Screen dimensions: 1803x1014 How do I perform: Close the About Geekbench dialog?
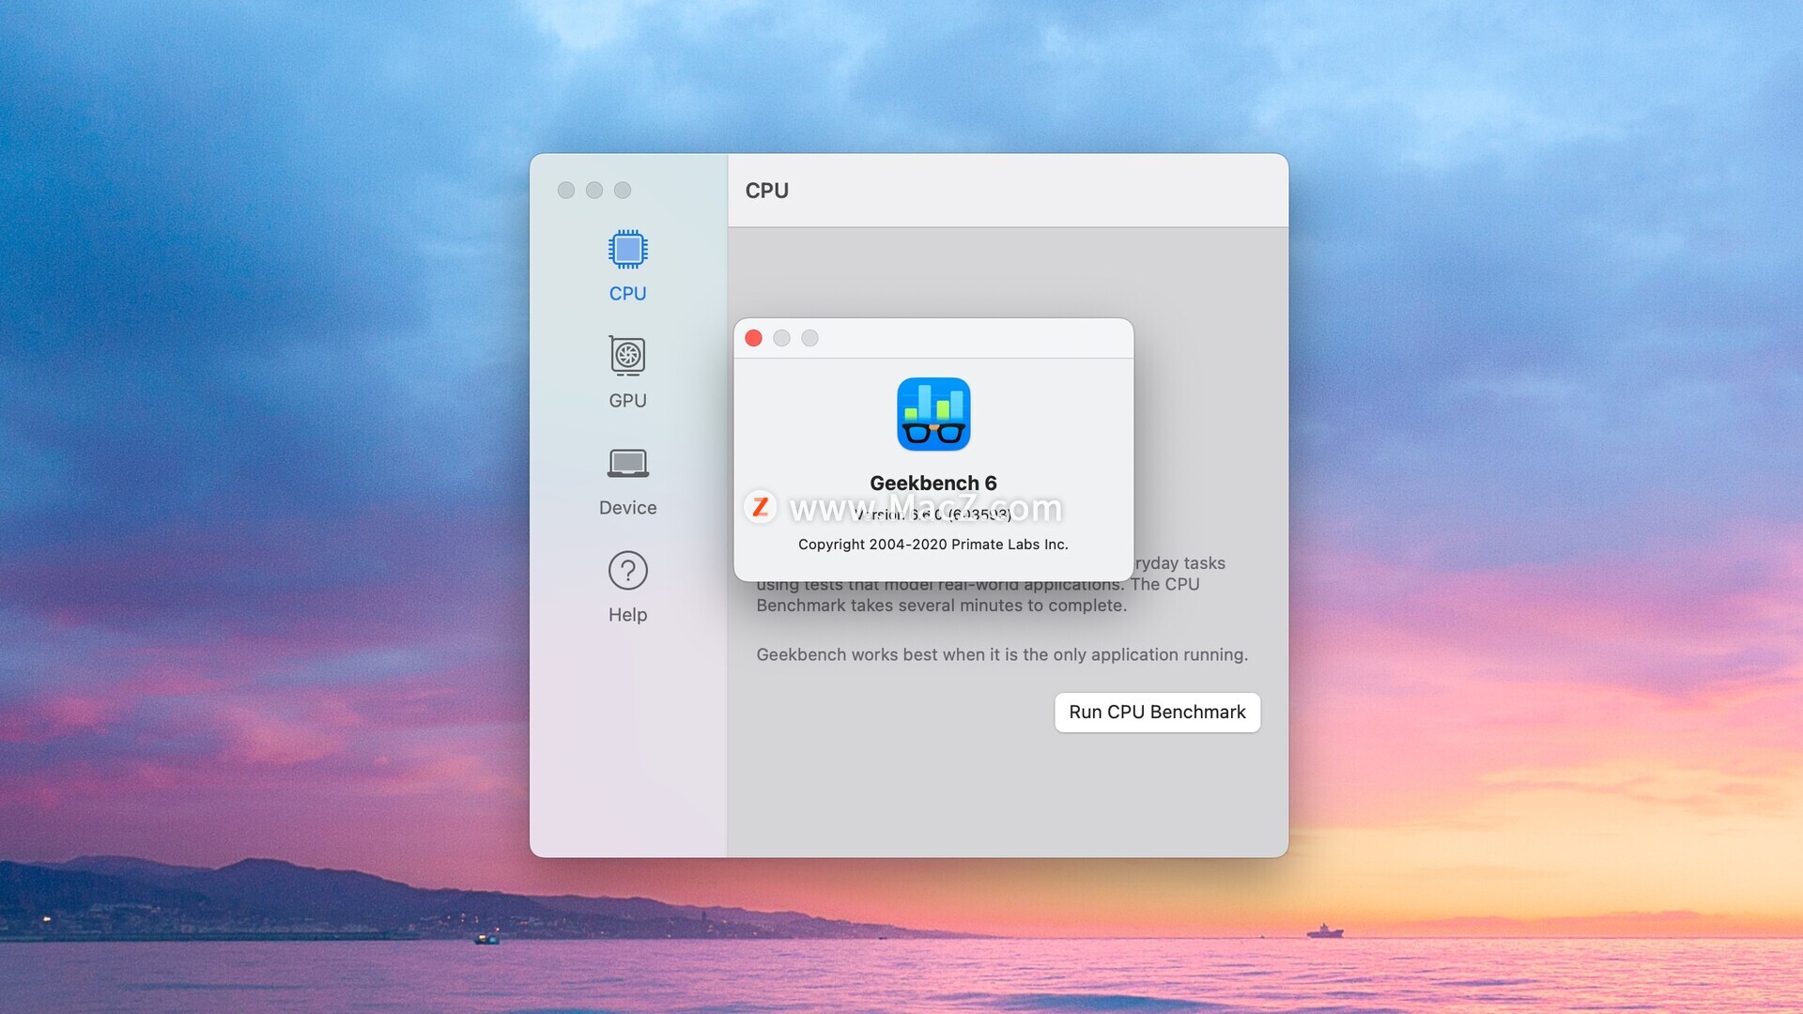tap(753, 338)
